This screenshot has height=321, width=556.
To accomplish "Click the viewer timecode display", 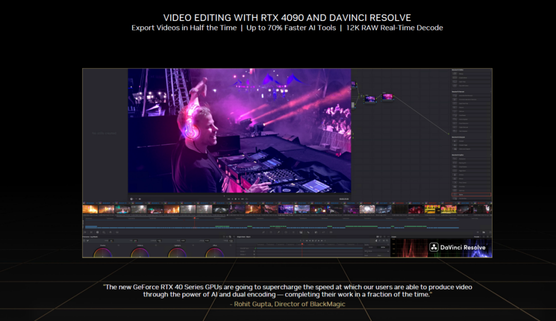I will click(343, 199).
